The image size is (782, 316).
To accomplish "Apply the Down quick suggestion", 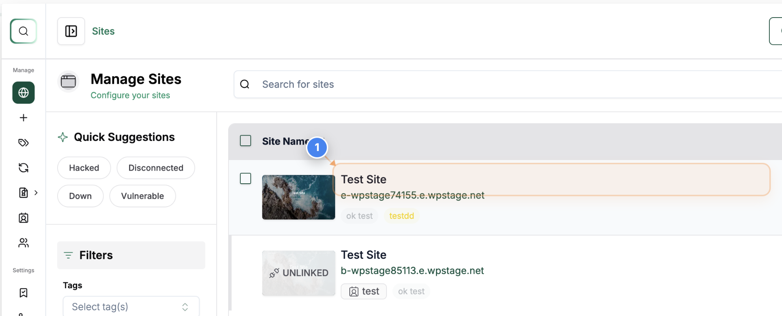I will (x=80, y=196).
